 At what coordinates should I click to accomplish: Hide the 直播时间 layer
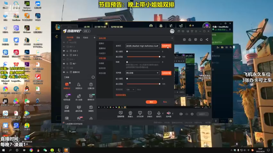point(64,72)
